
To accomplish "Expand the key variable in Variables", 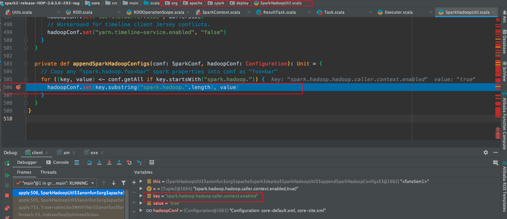I will (x=141, y=196).
